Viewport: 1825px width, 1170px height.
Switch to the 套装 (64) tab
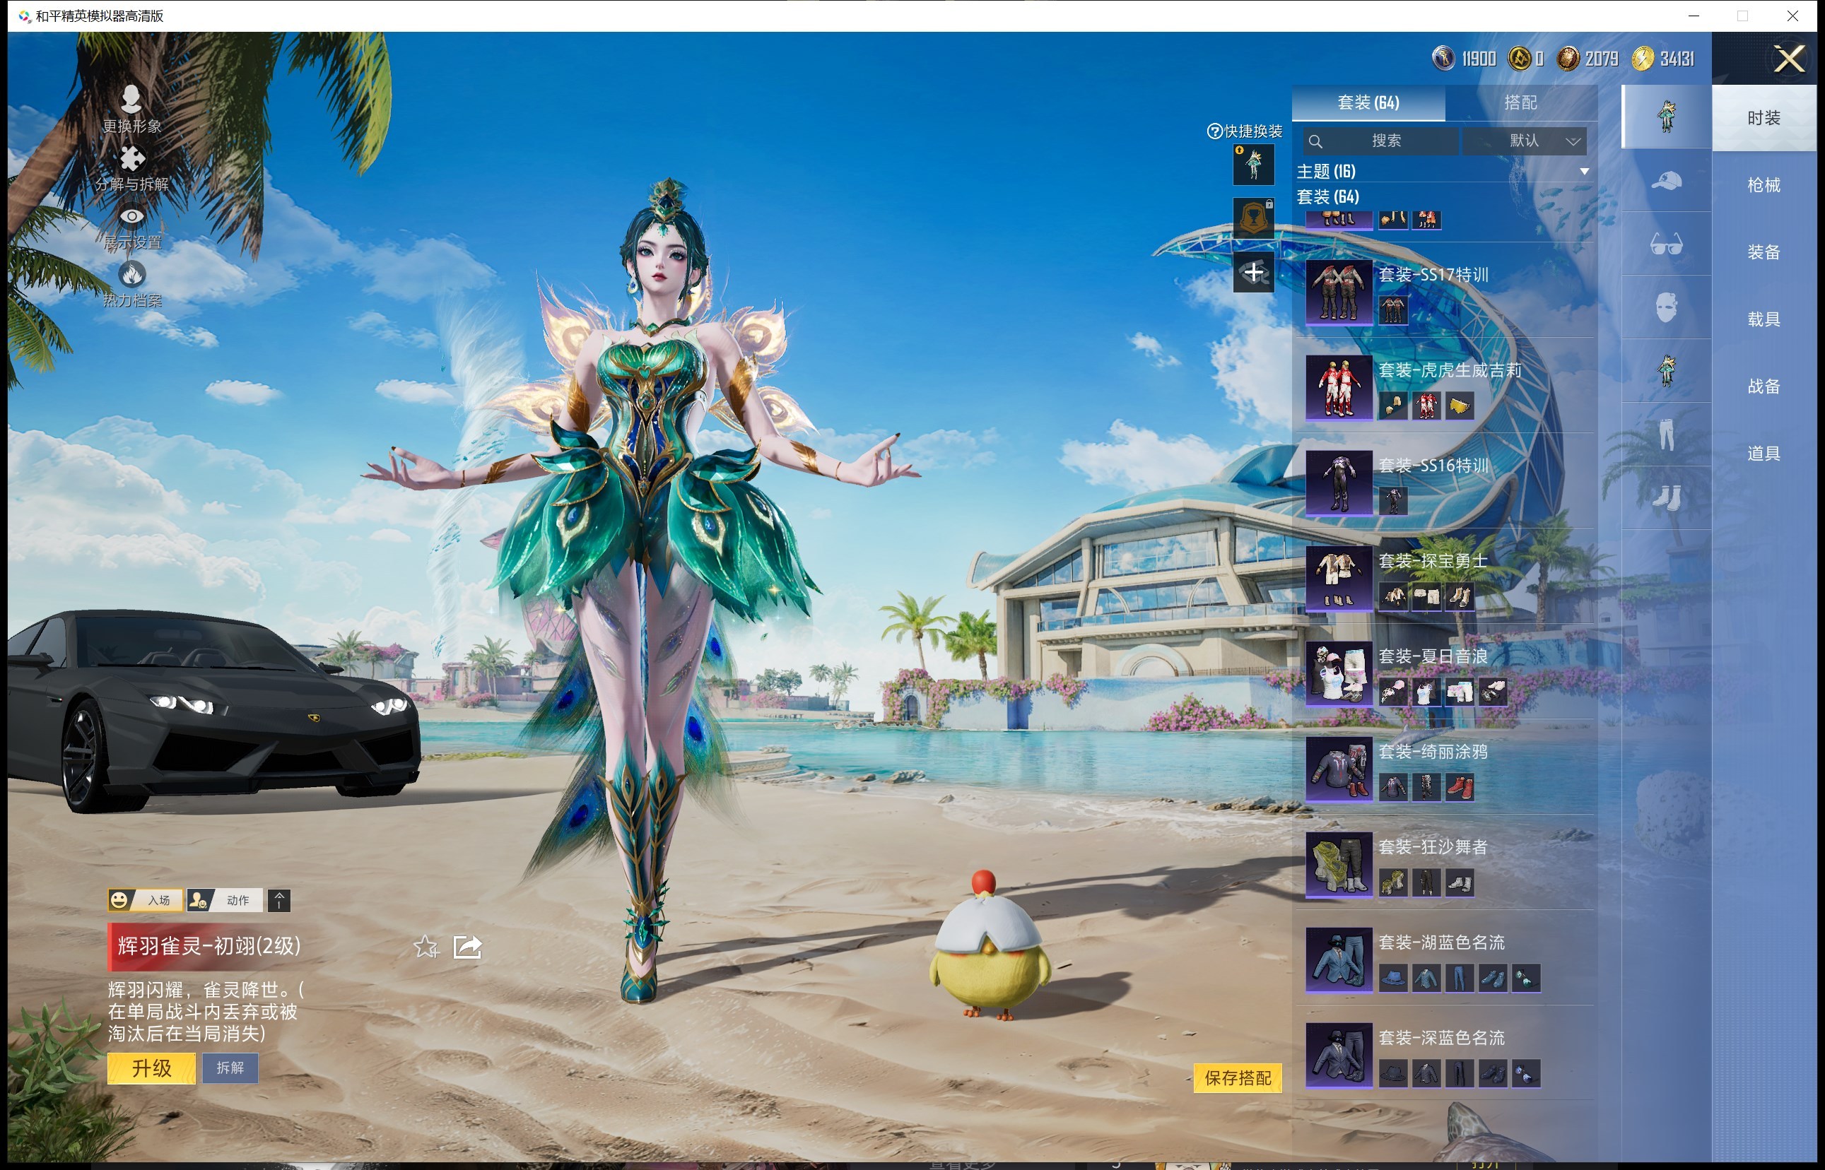click(x=1368, y=102)
